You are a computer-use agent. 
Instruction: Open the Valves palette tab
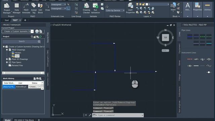(179, 63)
